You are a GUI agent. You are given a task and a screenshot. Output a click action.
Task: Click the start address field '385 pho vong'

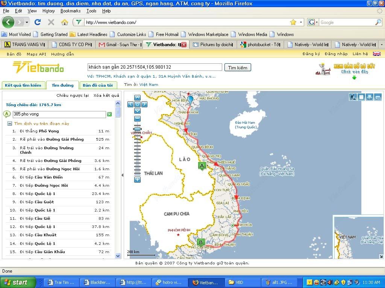click(59, 114)
